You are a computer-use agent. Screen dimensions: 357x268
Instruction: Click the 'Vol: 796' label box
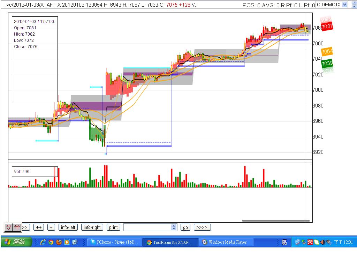(x=35, y=172)
